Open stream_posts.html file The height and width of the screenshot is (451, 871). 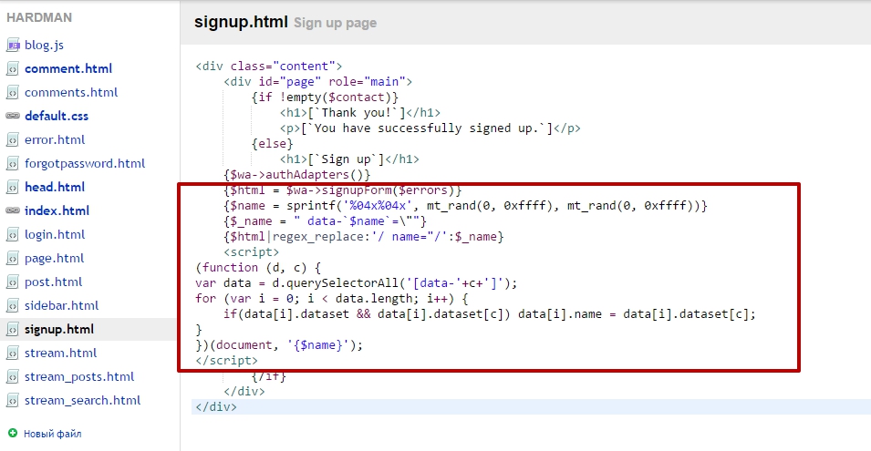(78, 376)
